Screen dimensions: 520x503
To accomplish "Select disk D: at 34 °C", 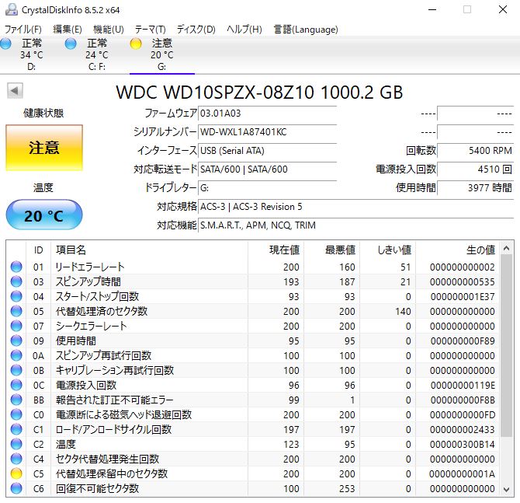I will point(32,55).
